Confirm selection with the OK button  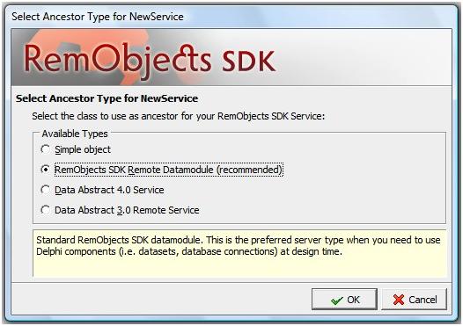tap(344, 300)
